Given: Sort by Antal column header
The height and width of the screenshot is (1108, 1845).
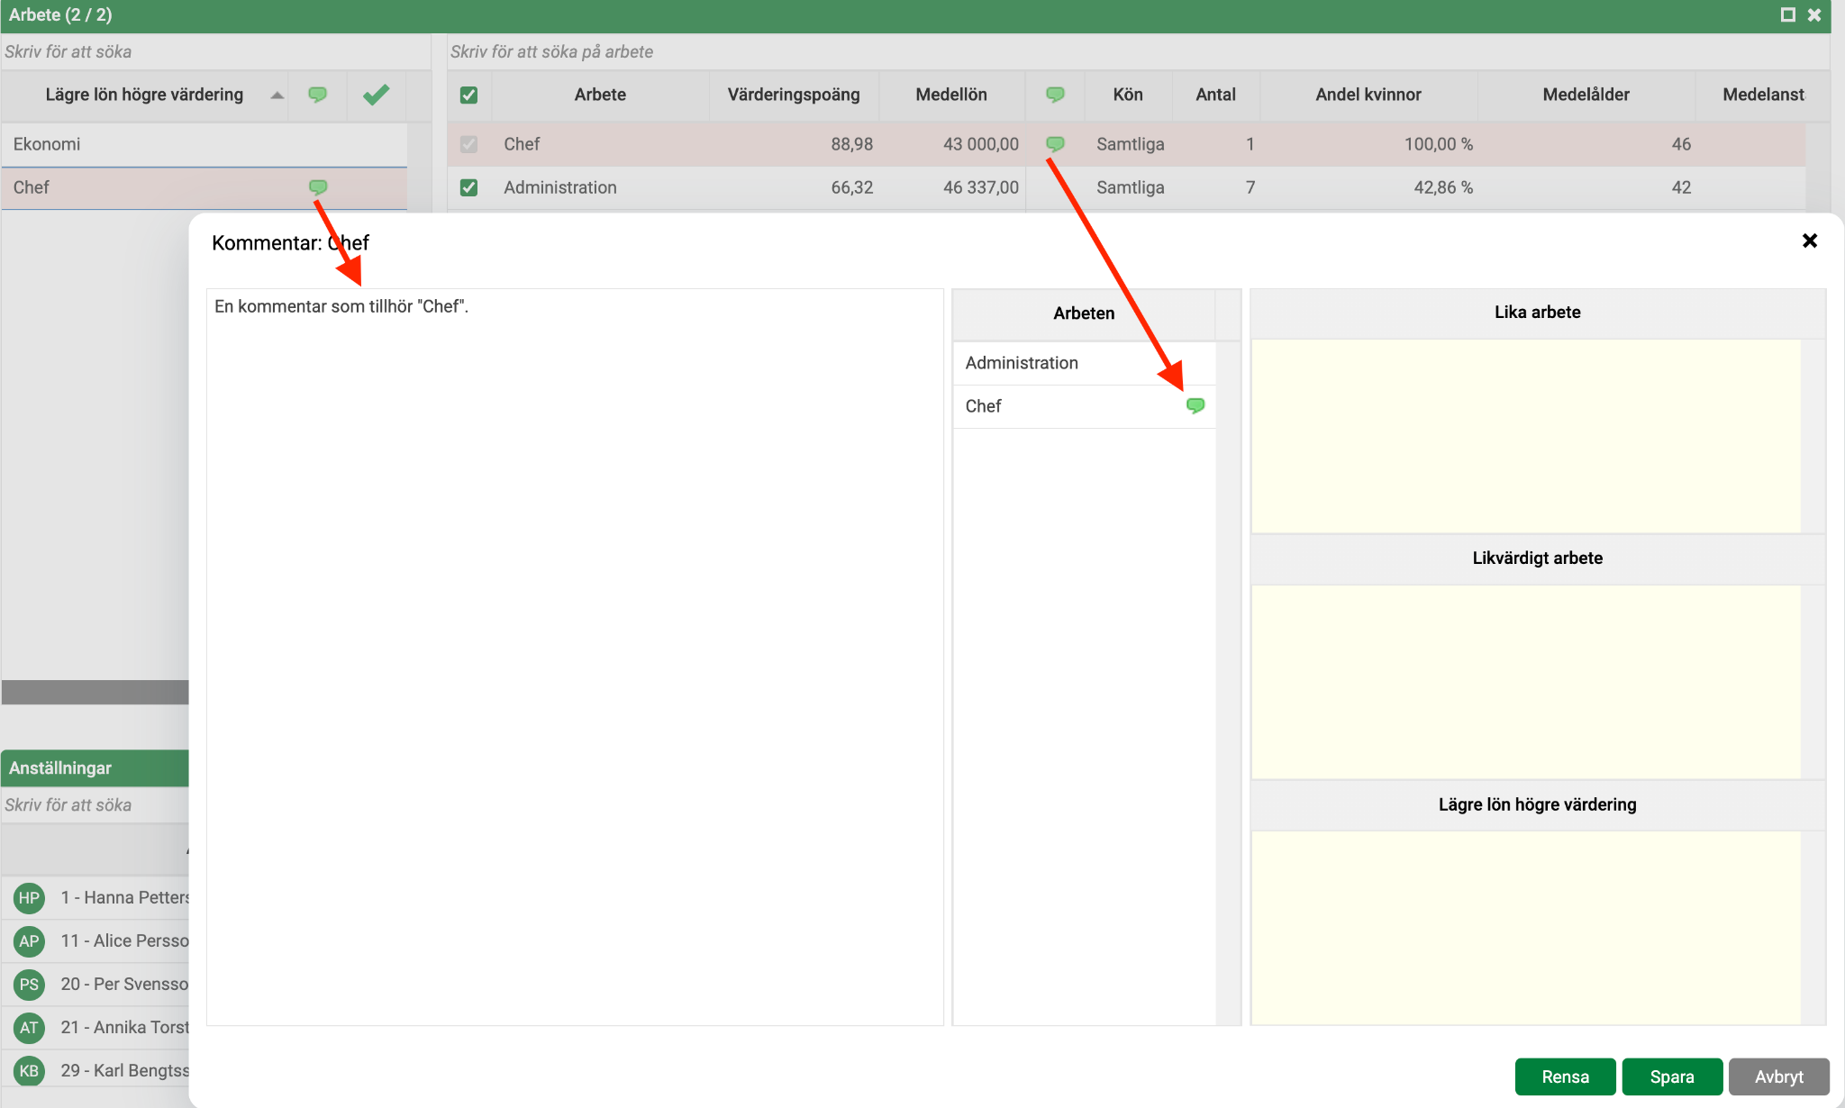Looking at the screenshot, I should click(1215, 95).
